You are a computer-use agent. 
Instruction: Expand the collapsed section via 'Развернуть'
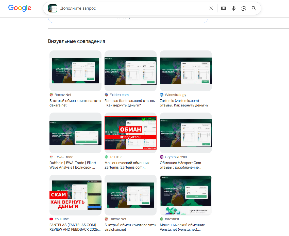[127, 18]
